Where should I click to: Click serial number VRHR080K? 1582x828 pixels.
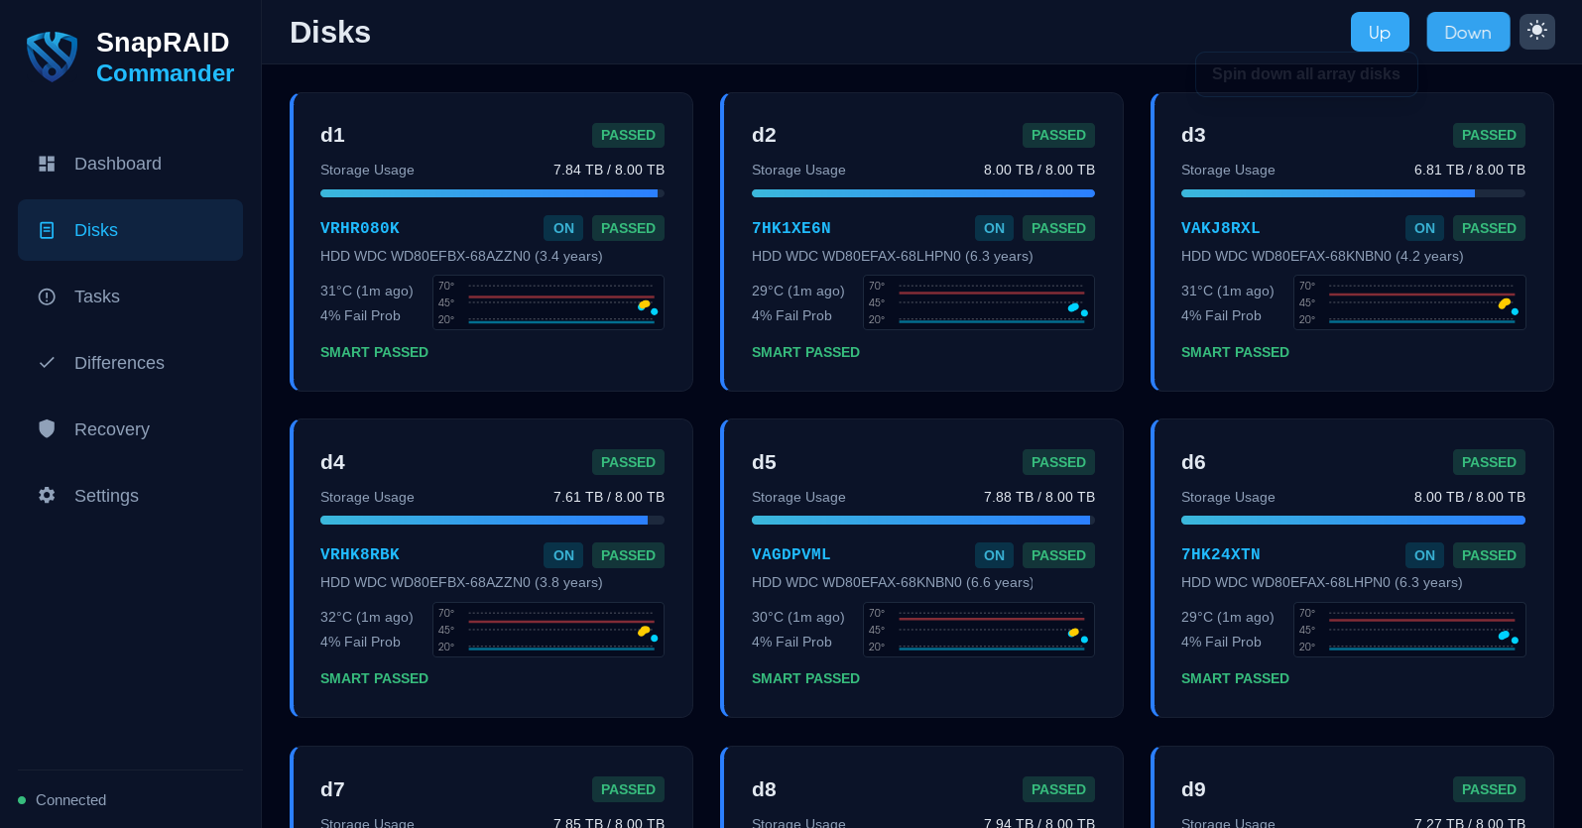click(360, 228)
